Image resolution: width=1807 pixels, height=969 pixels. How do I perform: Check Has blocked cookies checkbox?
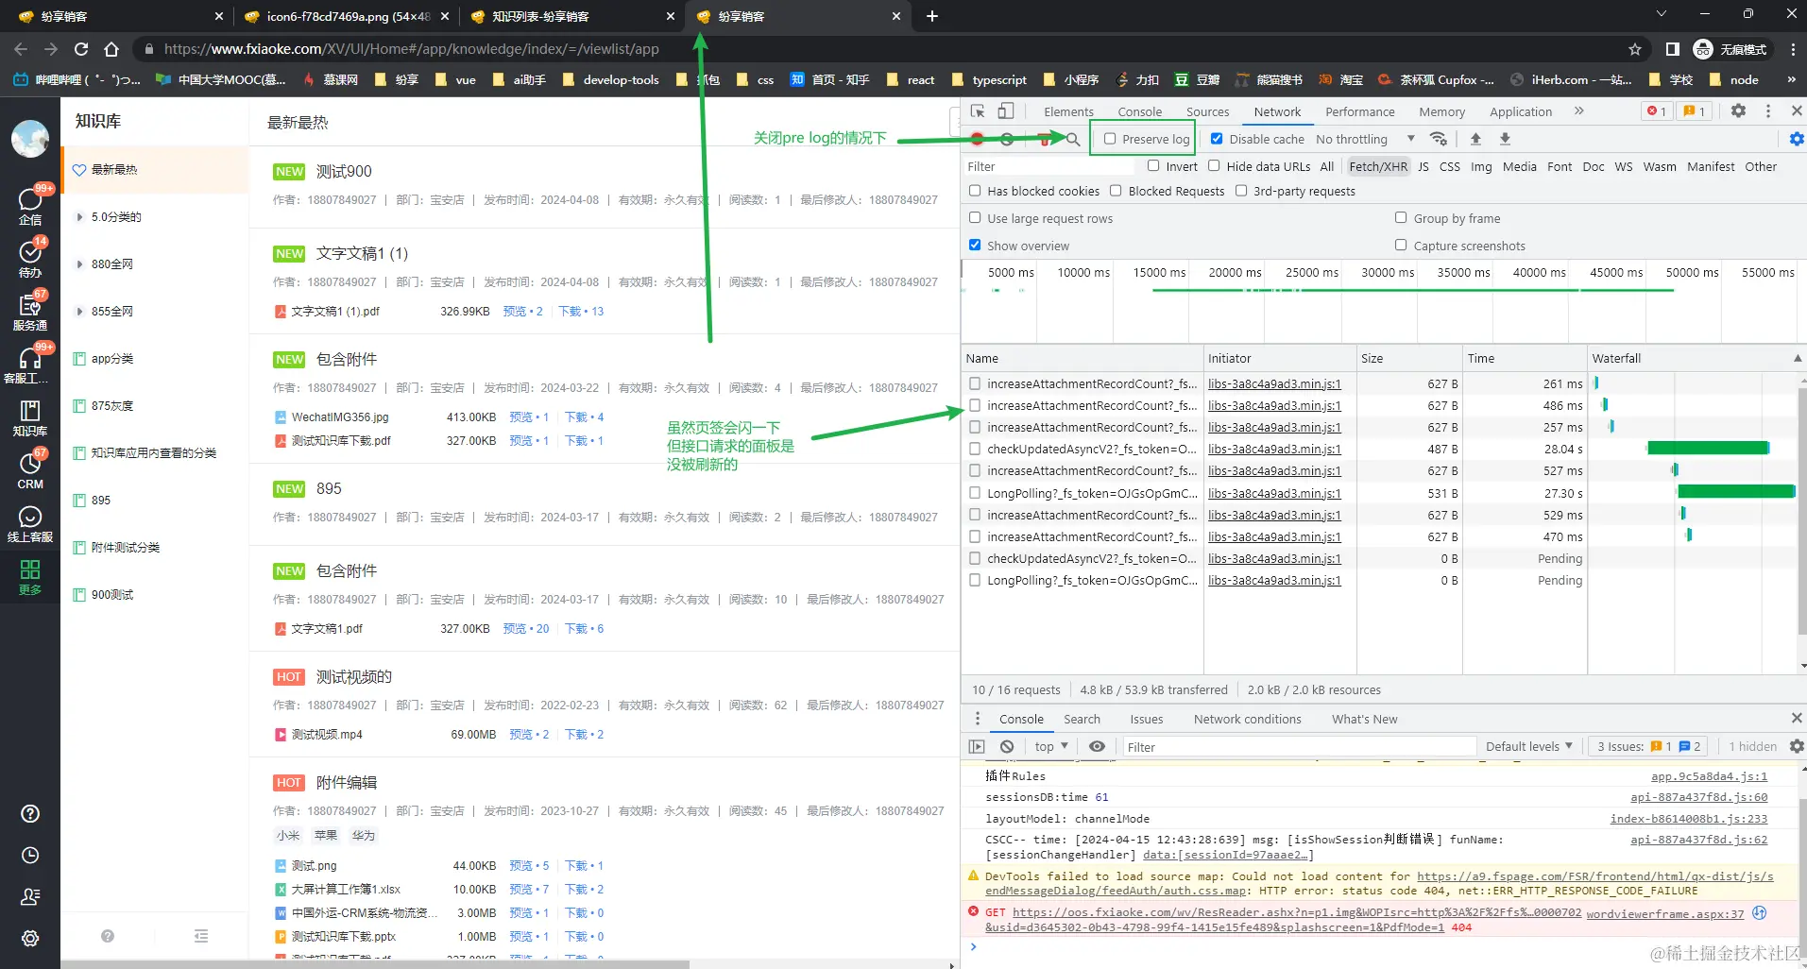975,191
